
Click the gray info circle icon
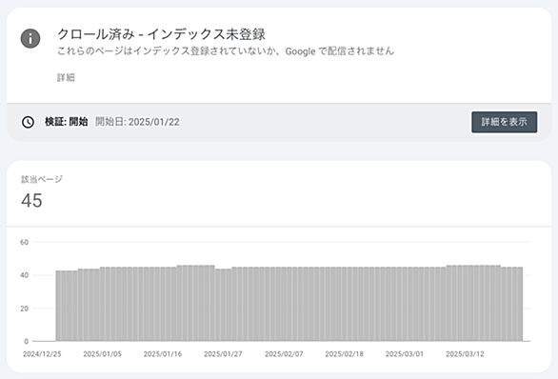(x=30, y=38)
